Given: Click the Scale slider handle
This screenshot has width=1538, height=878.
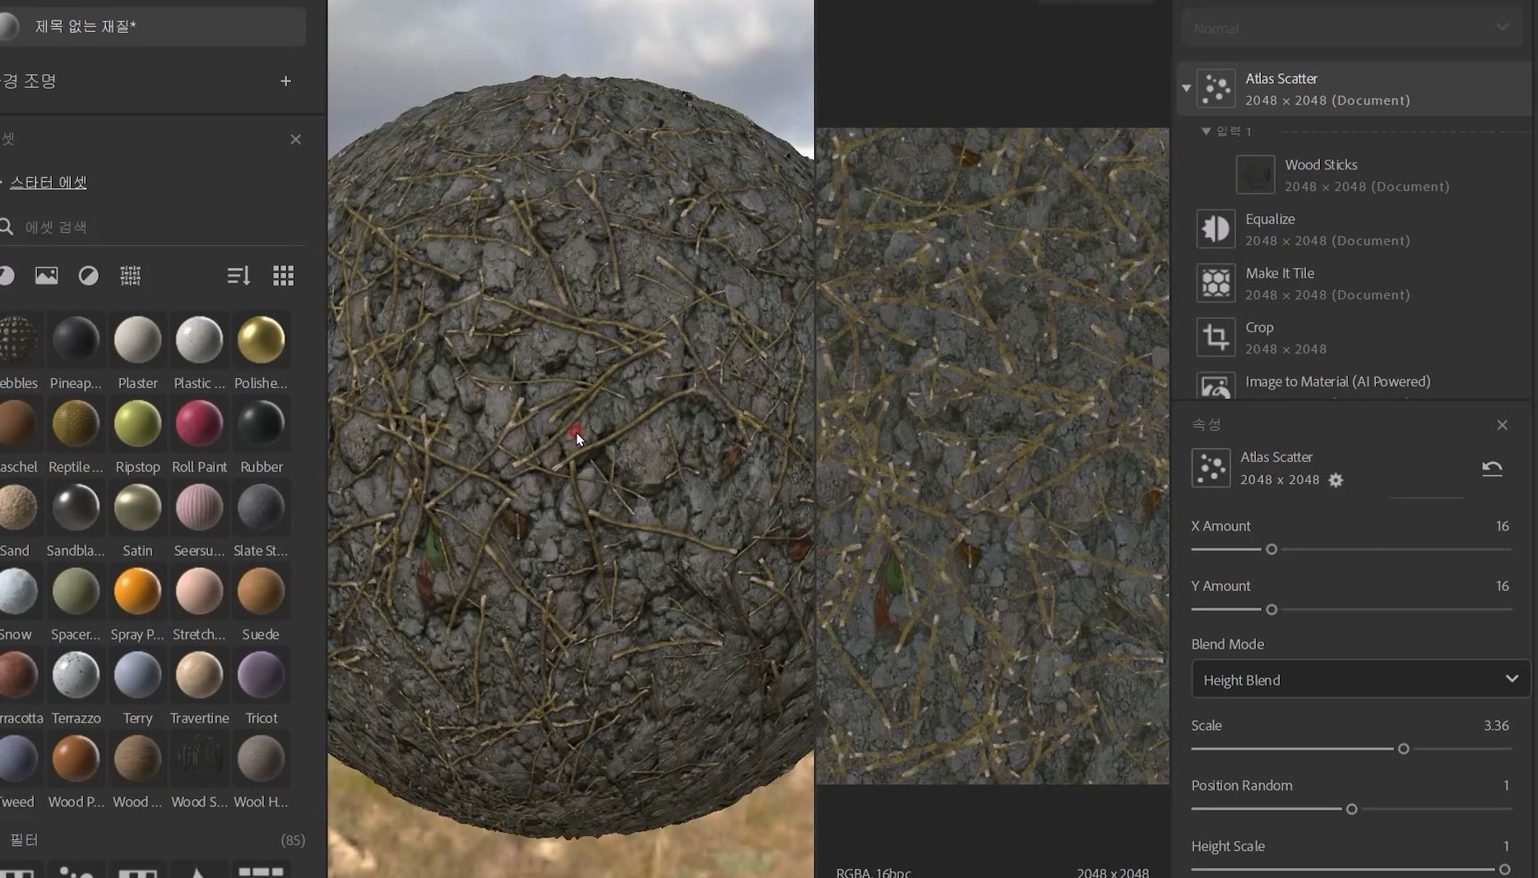Looking at the screenshot, I should tap(1403, 749).
